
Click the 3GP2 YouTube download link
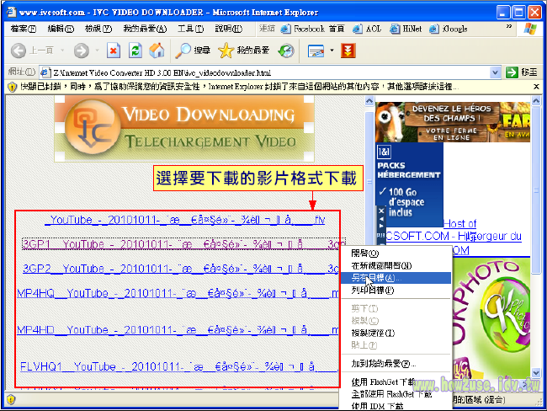(x=181, y=269)
